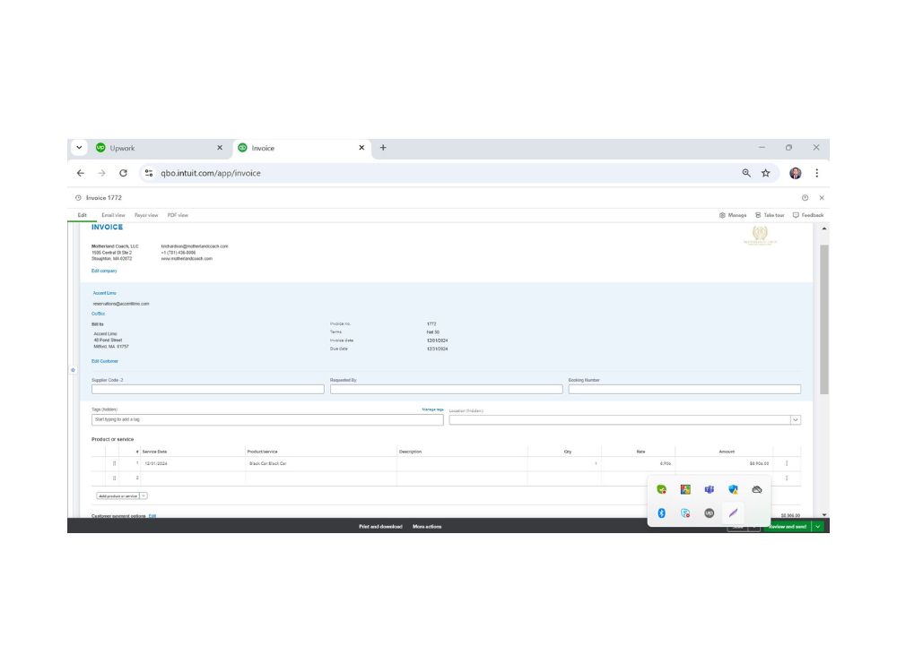Screen dimensions: 897x672
Task: Start the Take tour guide
Action: [770, 215]
